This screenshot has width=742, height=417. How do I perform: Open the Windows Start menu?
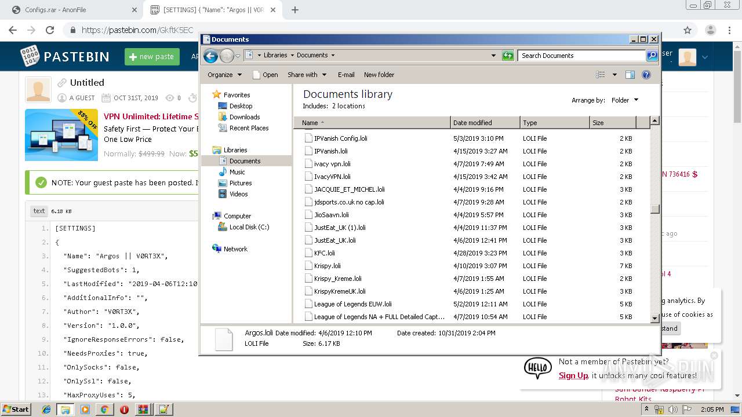[x=16, y=409]
